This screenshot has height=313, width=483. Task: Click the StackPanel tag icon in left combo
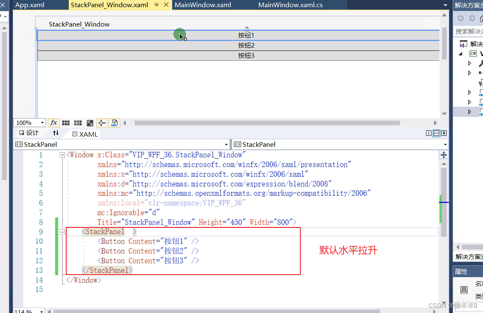[19, 144]
